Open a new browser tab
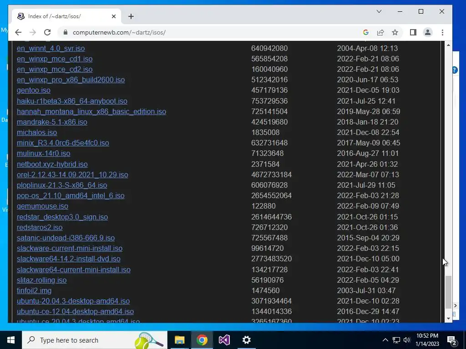466x349 pixels. pos(131,16)
